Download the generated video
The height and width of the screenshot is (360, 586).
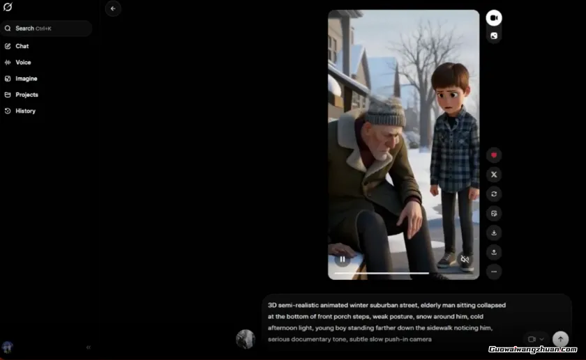[494, 233]
